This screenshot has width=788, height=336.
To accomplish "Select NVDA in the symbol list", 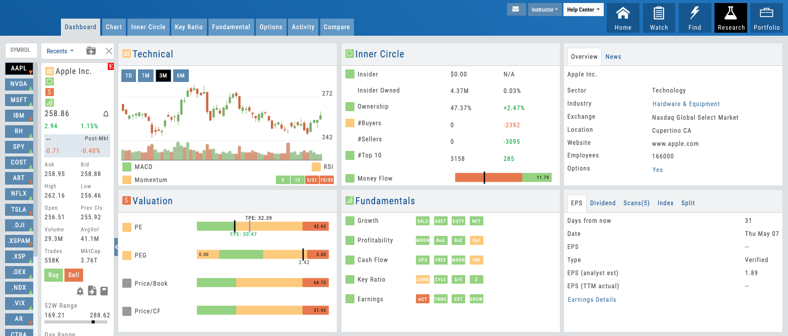I will tap(19, 84).
